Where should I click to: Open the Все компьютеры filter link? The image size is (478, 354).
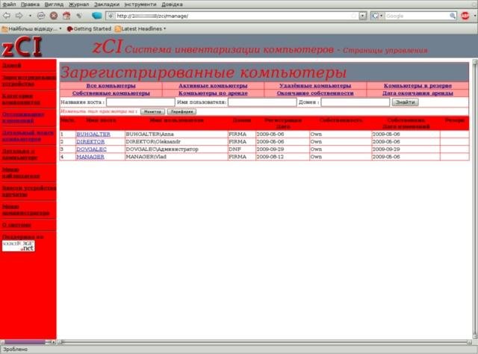pos(111,86)
